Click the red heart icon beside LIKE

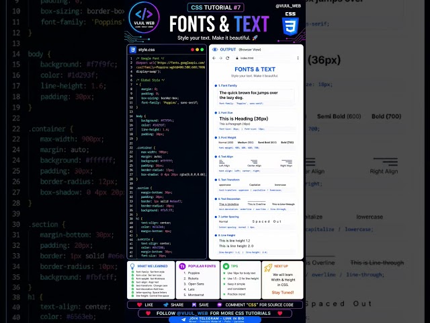pyautogui.click(x=139, y=305)
